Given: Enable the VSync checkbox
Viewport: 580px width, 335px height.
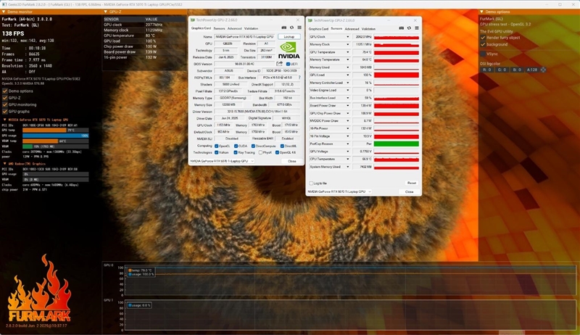Looking at the screenshot, I should (483, 54).
